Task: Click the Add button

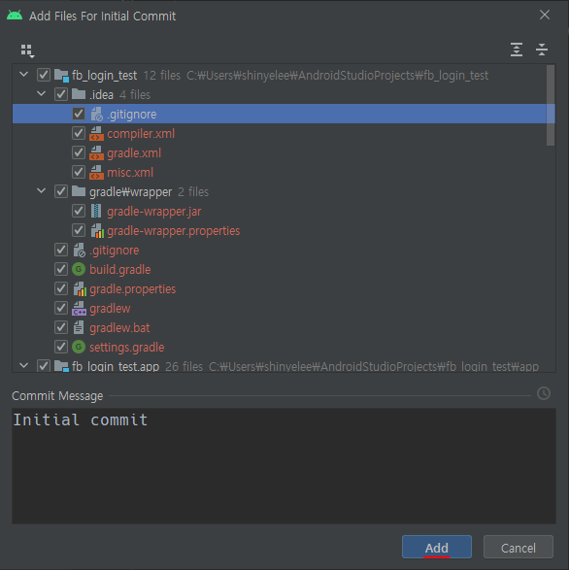Action: click(437, 547)
